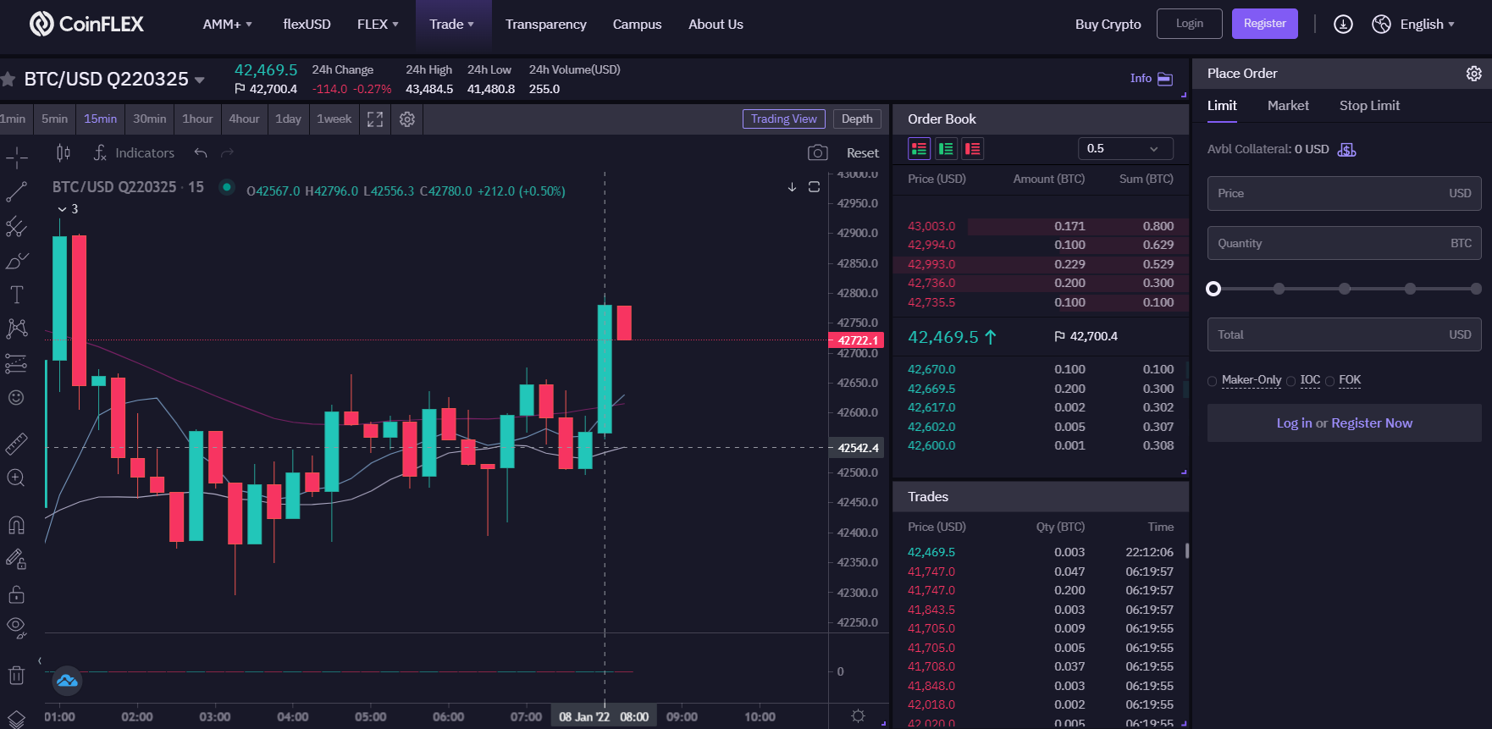Click the Register button
Screen dimensions: 1492x729
(1264, 24)
